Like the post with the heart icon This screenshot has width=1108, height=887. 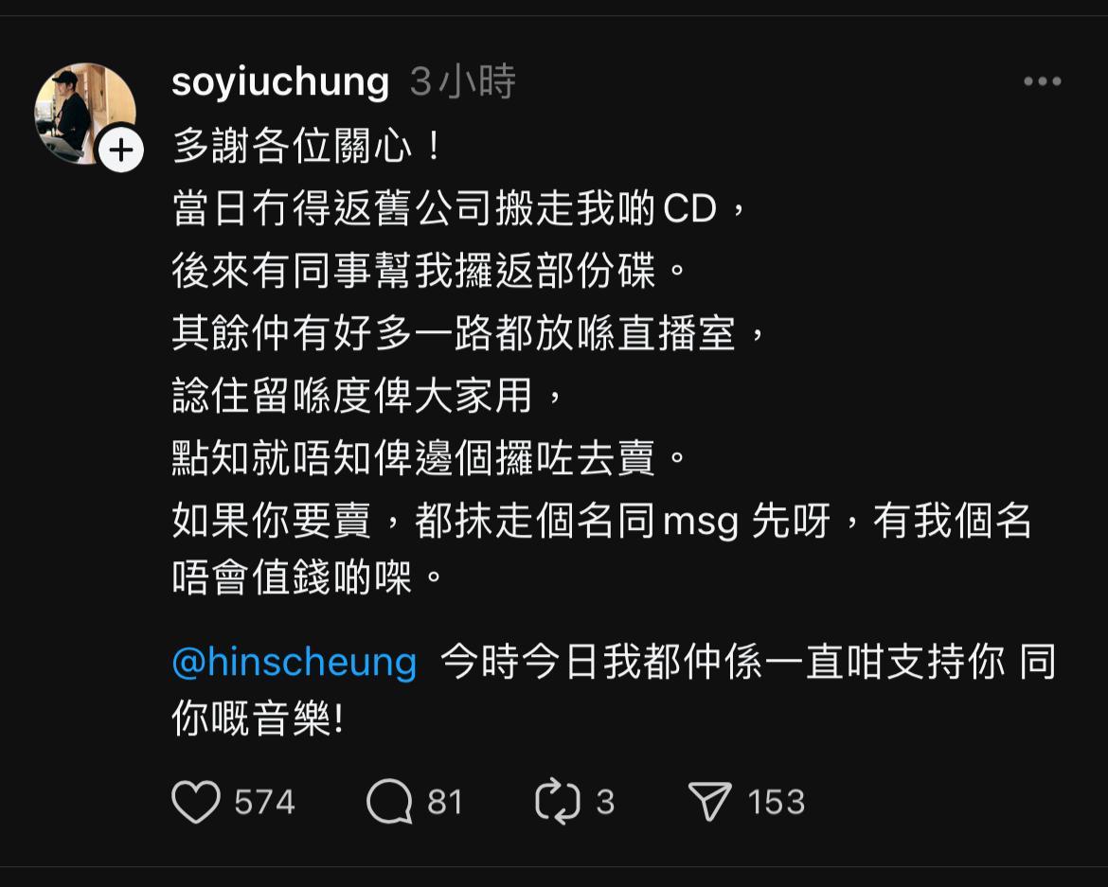coord(196,802)
